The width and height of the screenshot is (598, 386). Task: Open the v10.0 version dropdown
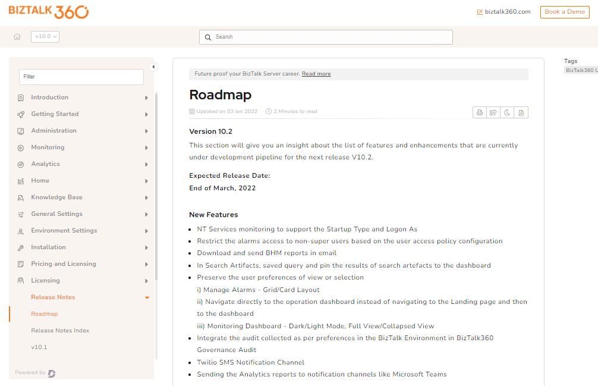click(45, 37)
